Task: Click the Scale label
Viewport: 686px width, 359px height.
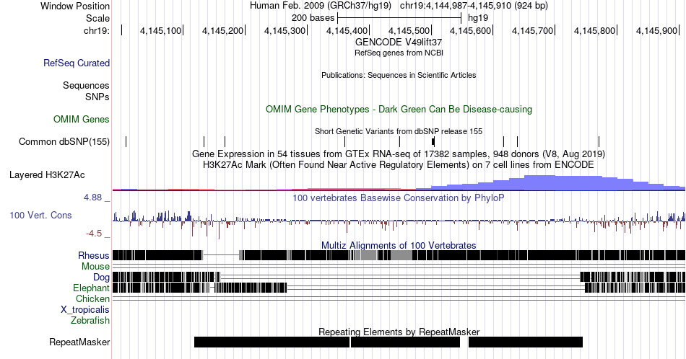Action: pyautogui.click(x=97, y=18)
